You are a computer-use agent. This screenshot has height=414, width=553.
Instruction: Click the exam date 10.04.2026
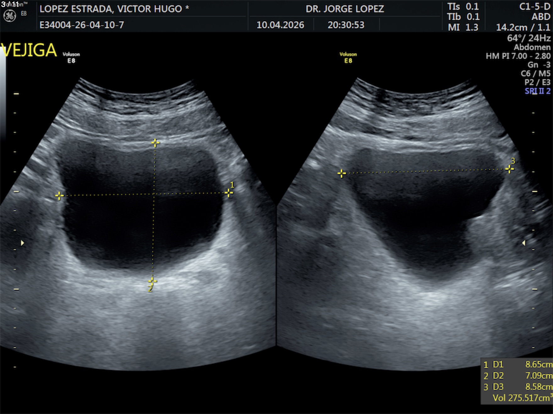point(280,25)
